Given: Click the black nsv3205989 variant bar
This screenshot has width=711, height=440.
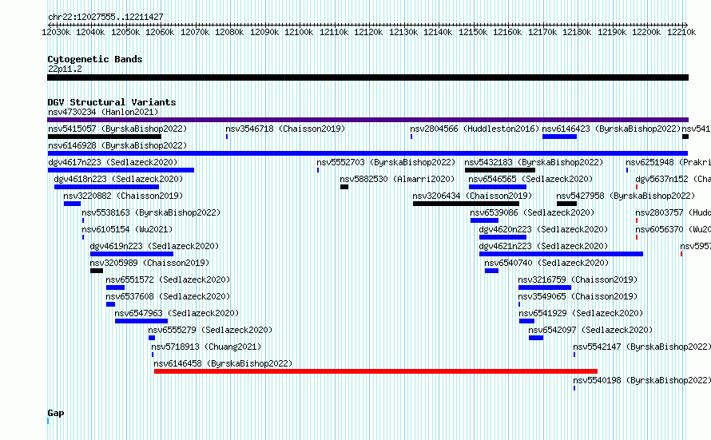Looking at the screenshot, I should 97,271.
